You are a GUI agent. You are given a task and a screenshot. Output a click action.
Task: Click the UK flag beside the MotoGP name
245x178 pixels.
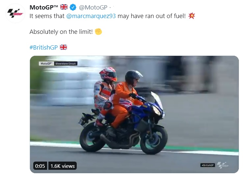(64, 7)
